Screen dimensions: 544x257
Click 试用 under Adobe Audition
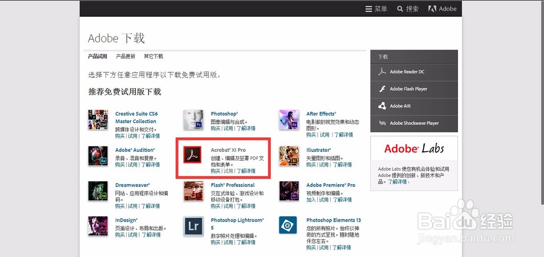pyautogui.click(x=133, y=165)
